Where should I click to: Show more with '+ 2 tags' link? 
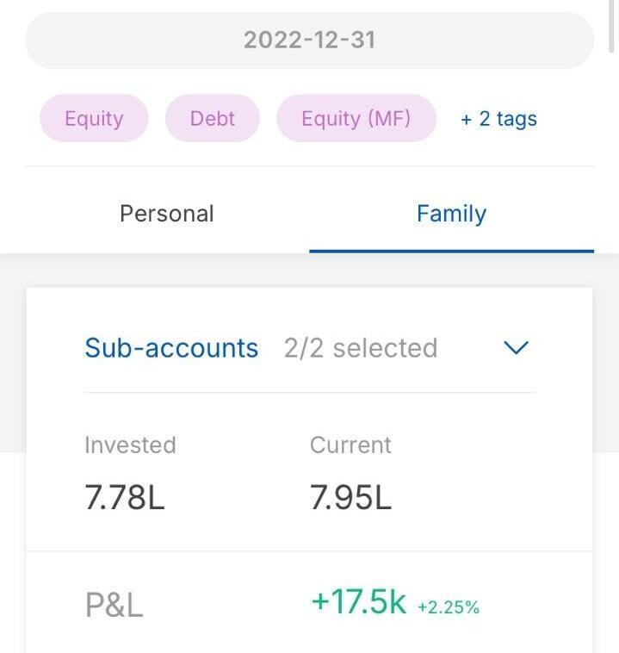pyautogui.click(x=498, y=119)
